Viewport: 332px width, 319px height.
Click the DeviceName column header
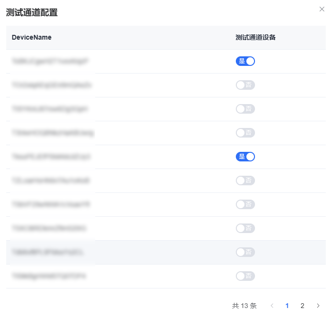click(x=32, y=37)
